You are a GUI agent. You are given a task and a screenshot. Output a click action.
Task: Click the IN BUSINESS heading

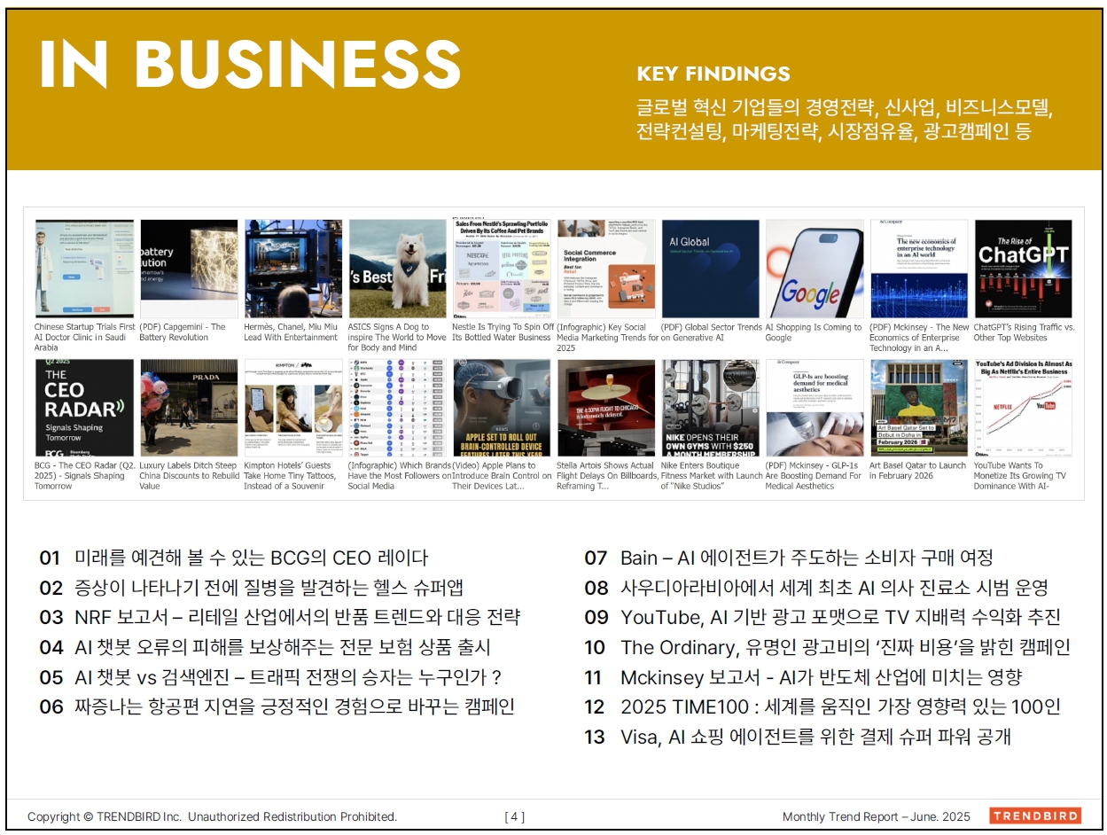250,64
